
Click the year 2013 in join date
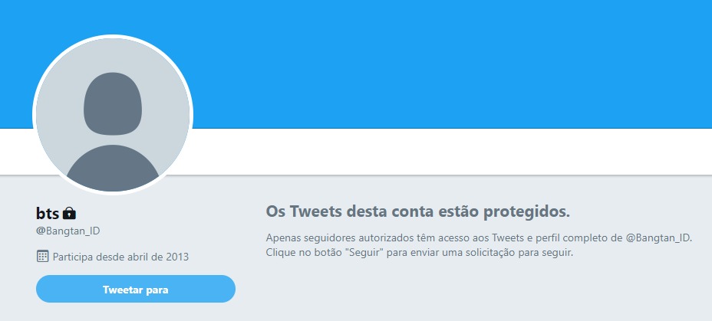click(177, 257)
